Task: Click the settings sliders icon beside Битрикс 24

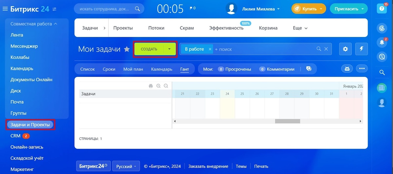Action: tap(54, 9)
